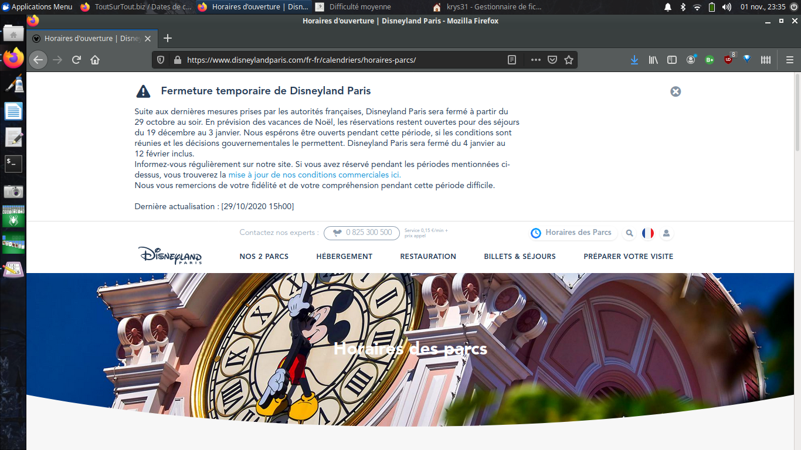
Task: Launch the screenshot camera dock icon
Action: pyautogui.click(x=13, y=192)
